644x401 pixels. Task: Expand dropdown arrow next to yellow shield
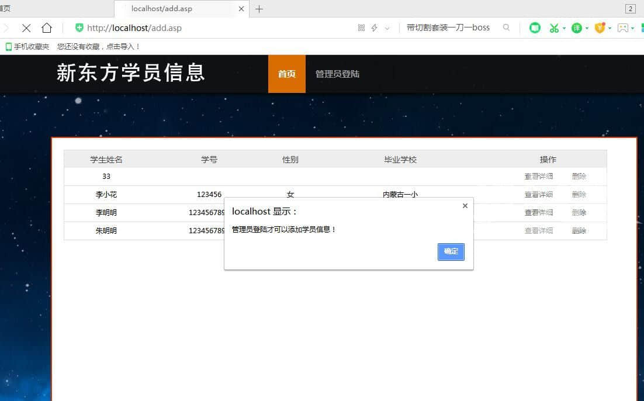pyautogui.click(x=610, y=28)
